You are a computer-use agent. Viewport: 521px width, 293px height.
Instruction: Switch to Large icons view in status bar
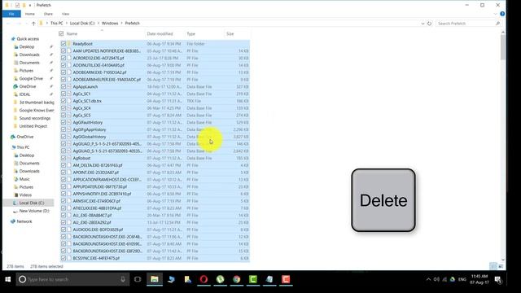coord(501,266)
